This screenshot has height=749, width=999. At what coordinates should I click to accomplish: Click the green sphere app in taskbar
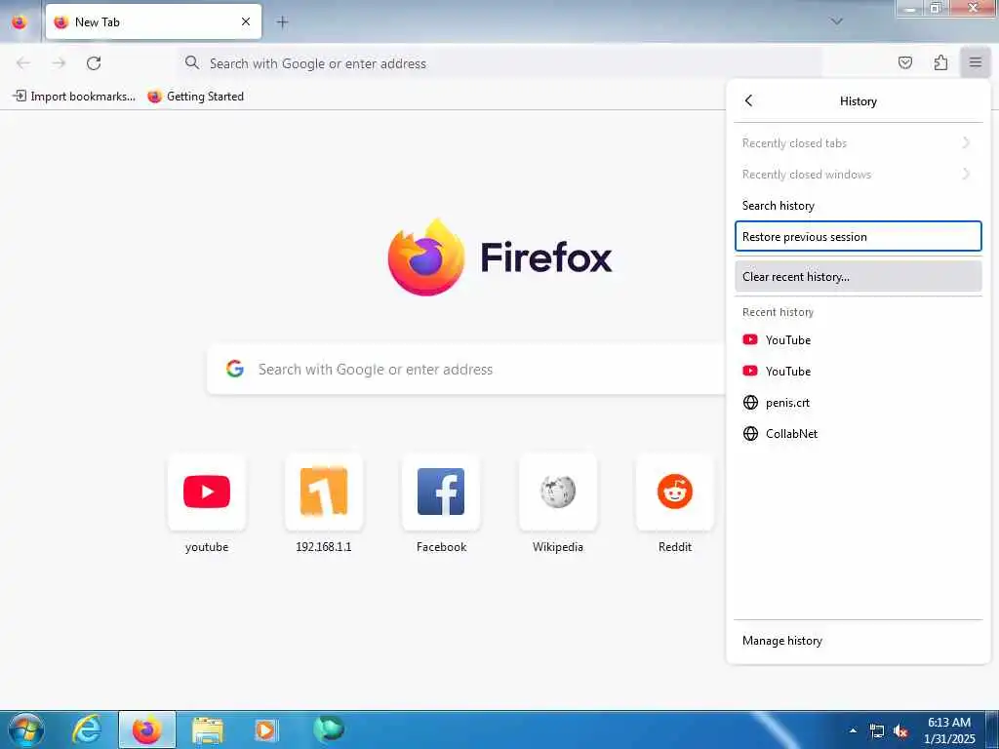click(329, 729)
